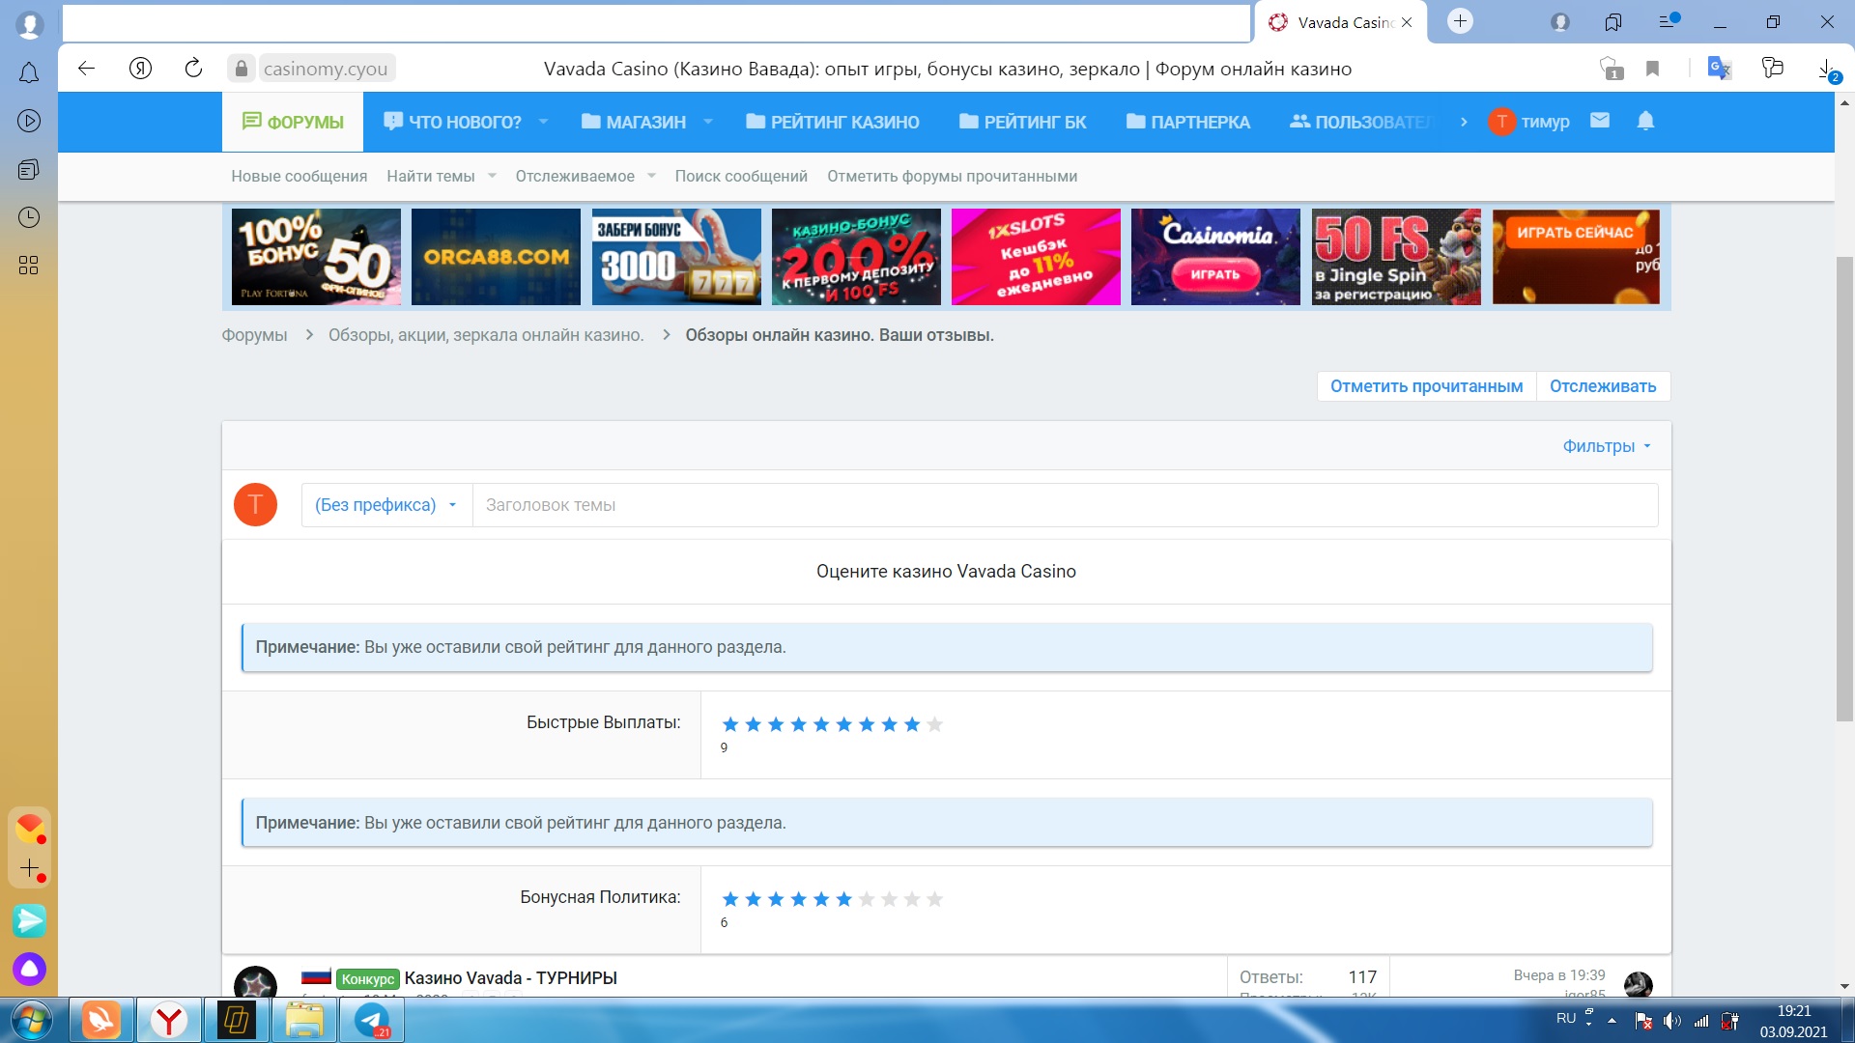Click Отметить форумы прочитанными
The image size is (1855, 1043).
coord(952,176)
